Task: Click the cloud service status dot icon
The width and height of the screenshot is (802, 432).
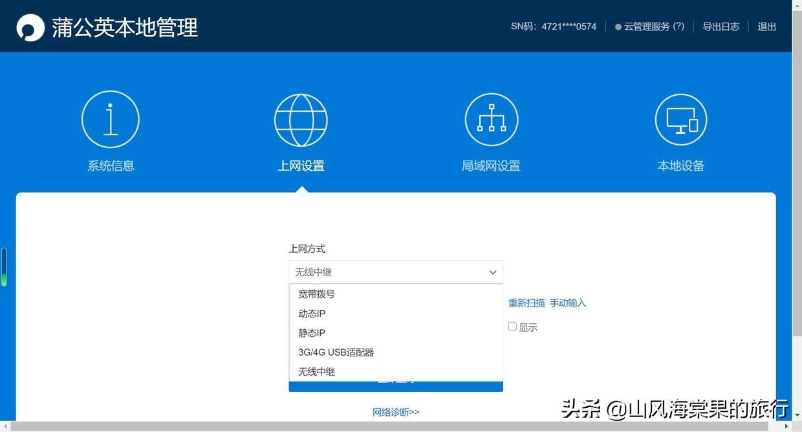Action: (x=618, y=27)
